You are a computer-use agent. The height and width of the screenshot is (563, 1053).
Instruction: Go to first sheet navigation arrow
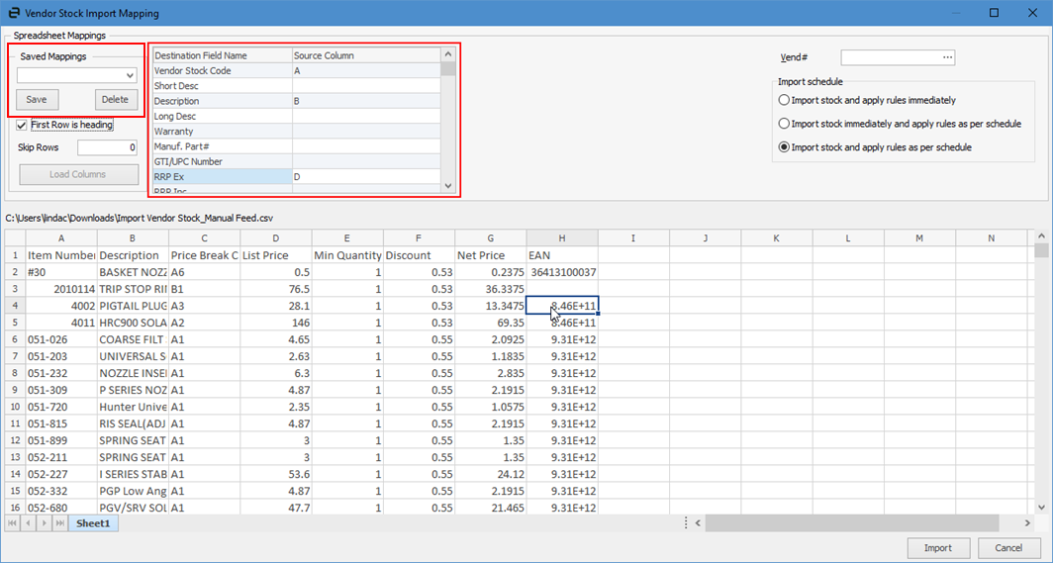tap(14, 522)
